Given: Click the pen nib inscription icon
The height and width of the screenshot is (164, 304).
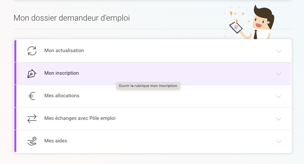Looking at the screenshot, I should (32, 73).
